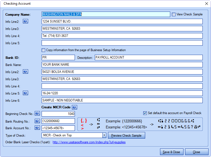Click Preview Check Sample button
This screenshot has height=157, width=211.
pyautogui.click(x=126, y=135)
